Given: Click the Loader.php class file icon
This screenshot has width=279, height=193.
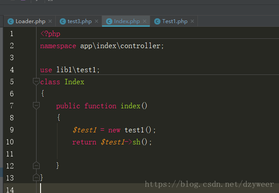Looking at the screenshot, I should click(11, 21).
